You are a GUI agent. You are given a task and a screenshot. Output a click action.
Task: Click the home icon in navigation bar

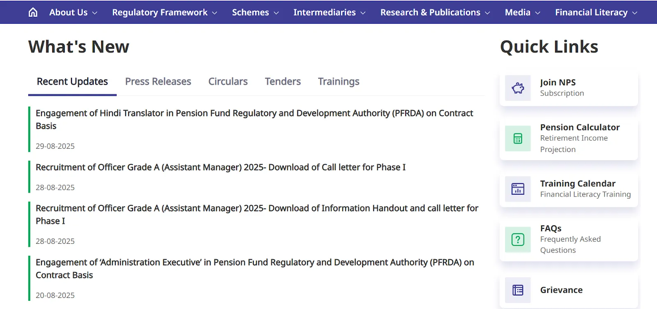(32, 12)
